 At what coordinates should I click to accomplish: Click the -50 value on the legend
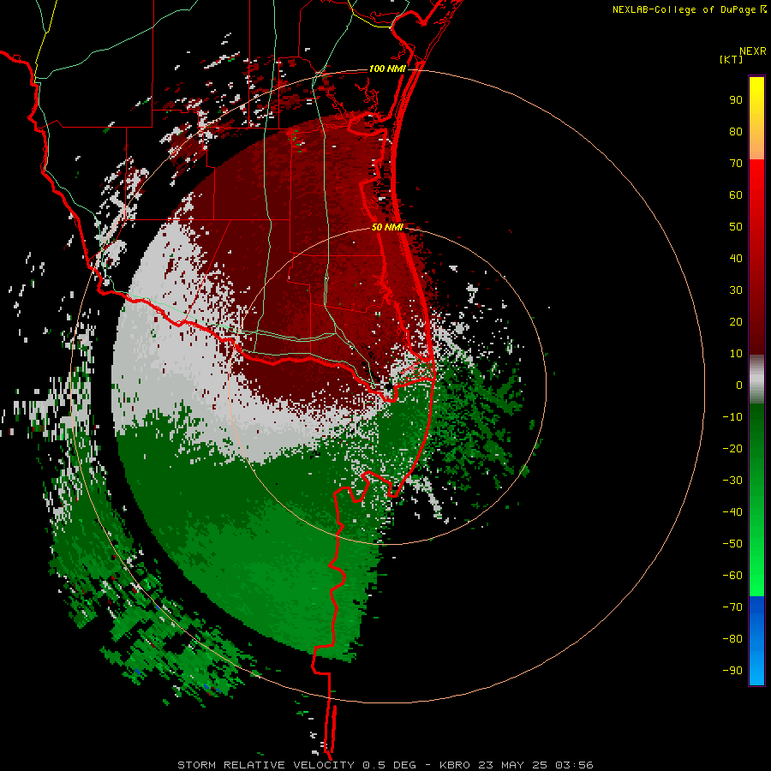click(732, 544)
